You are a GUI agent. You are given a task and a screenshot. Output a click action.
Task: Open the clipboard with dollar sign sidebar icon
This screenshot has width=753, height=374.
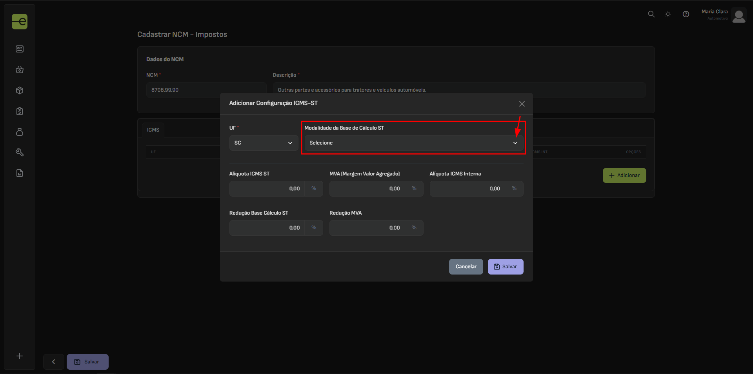[x=20, y=111]
